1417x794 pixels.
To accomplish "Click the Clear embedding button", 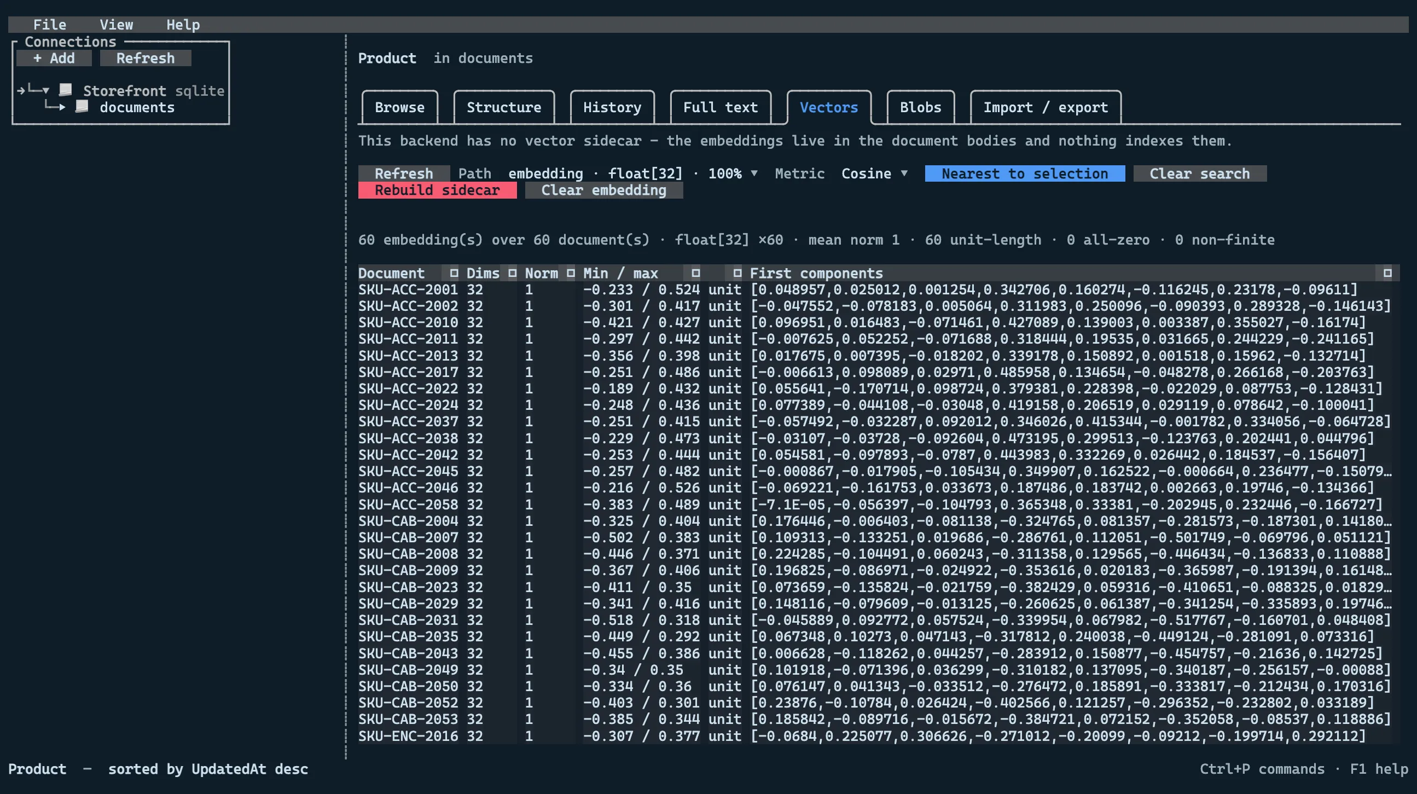I will (604, 190).
